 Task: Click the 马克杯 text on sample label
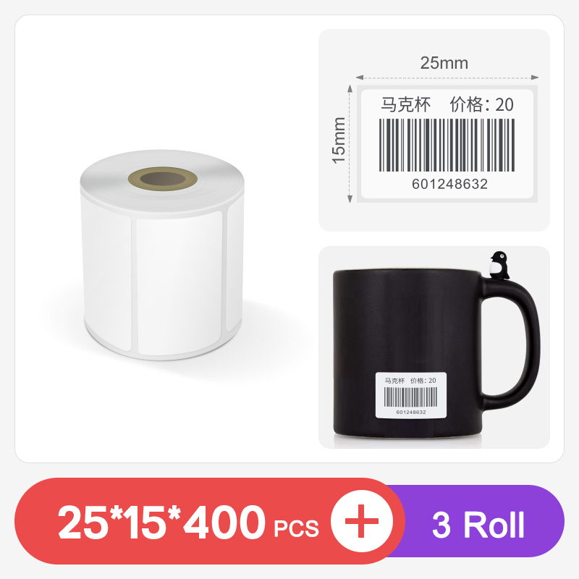(405, 104)
